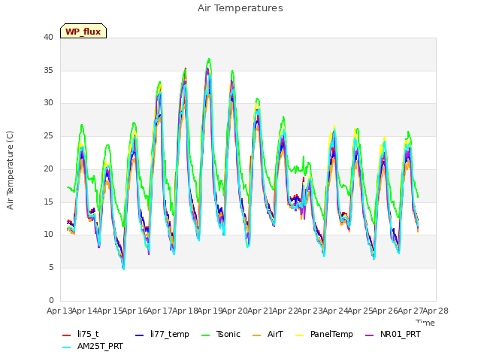The width and height of the screenshot is (481, 361).
Task: Click the Apr 28 x-axis tick label
Action: [435, 311]
